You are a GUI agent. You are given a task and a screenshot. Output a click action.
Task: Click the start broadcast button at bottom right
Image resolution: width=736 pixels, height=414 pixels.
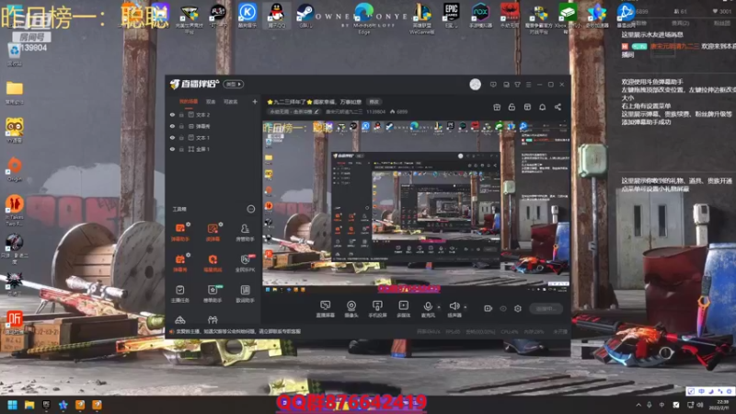point(546,308)
